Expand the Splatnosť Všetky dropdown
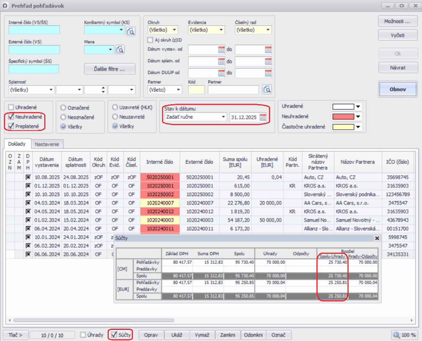Viewport: 422px width, 341px height. (x=51, y=90)
